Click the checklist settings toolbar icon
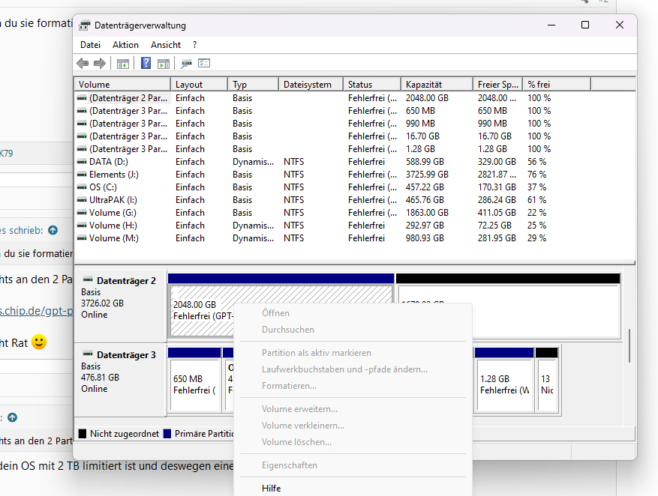658x496 pixels. coord(204,64)
